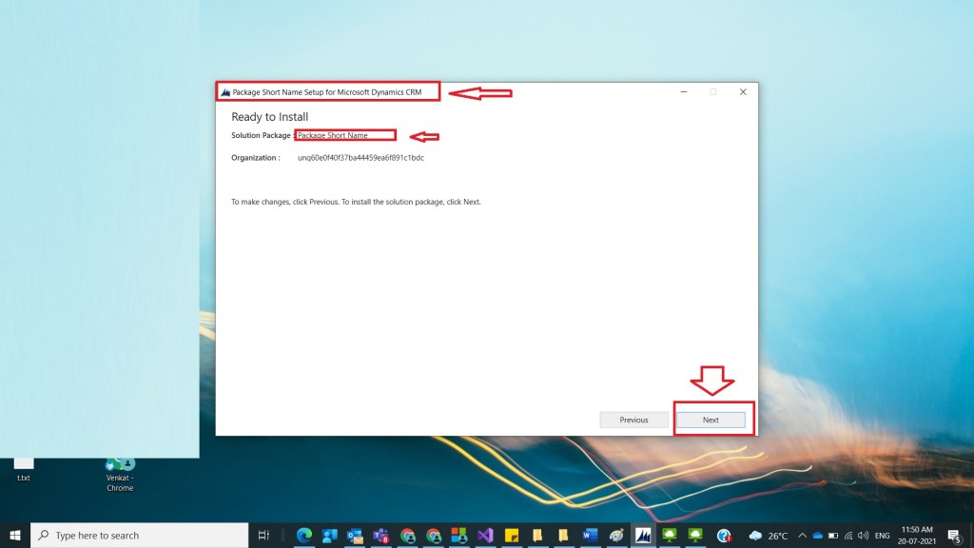Close the Package Short Name Setup window
The height and width of the screenshot is (548, 974).
743,92
